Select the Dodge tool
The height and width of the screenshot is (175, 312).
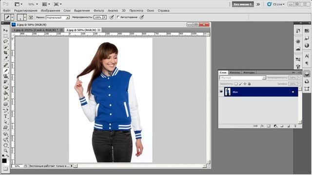tap(5, 104)
